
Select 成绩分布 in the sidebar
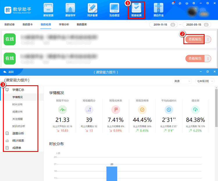[17, 112]
